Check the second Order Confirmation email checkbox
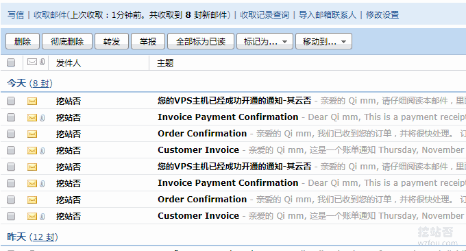Screen dimensions: 466x251 (11, 200)
